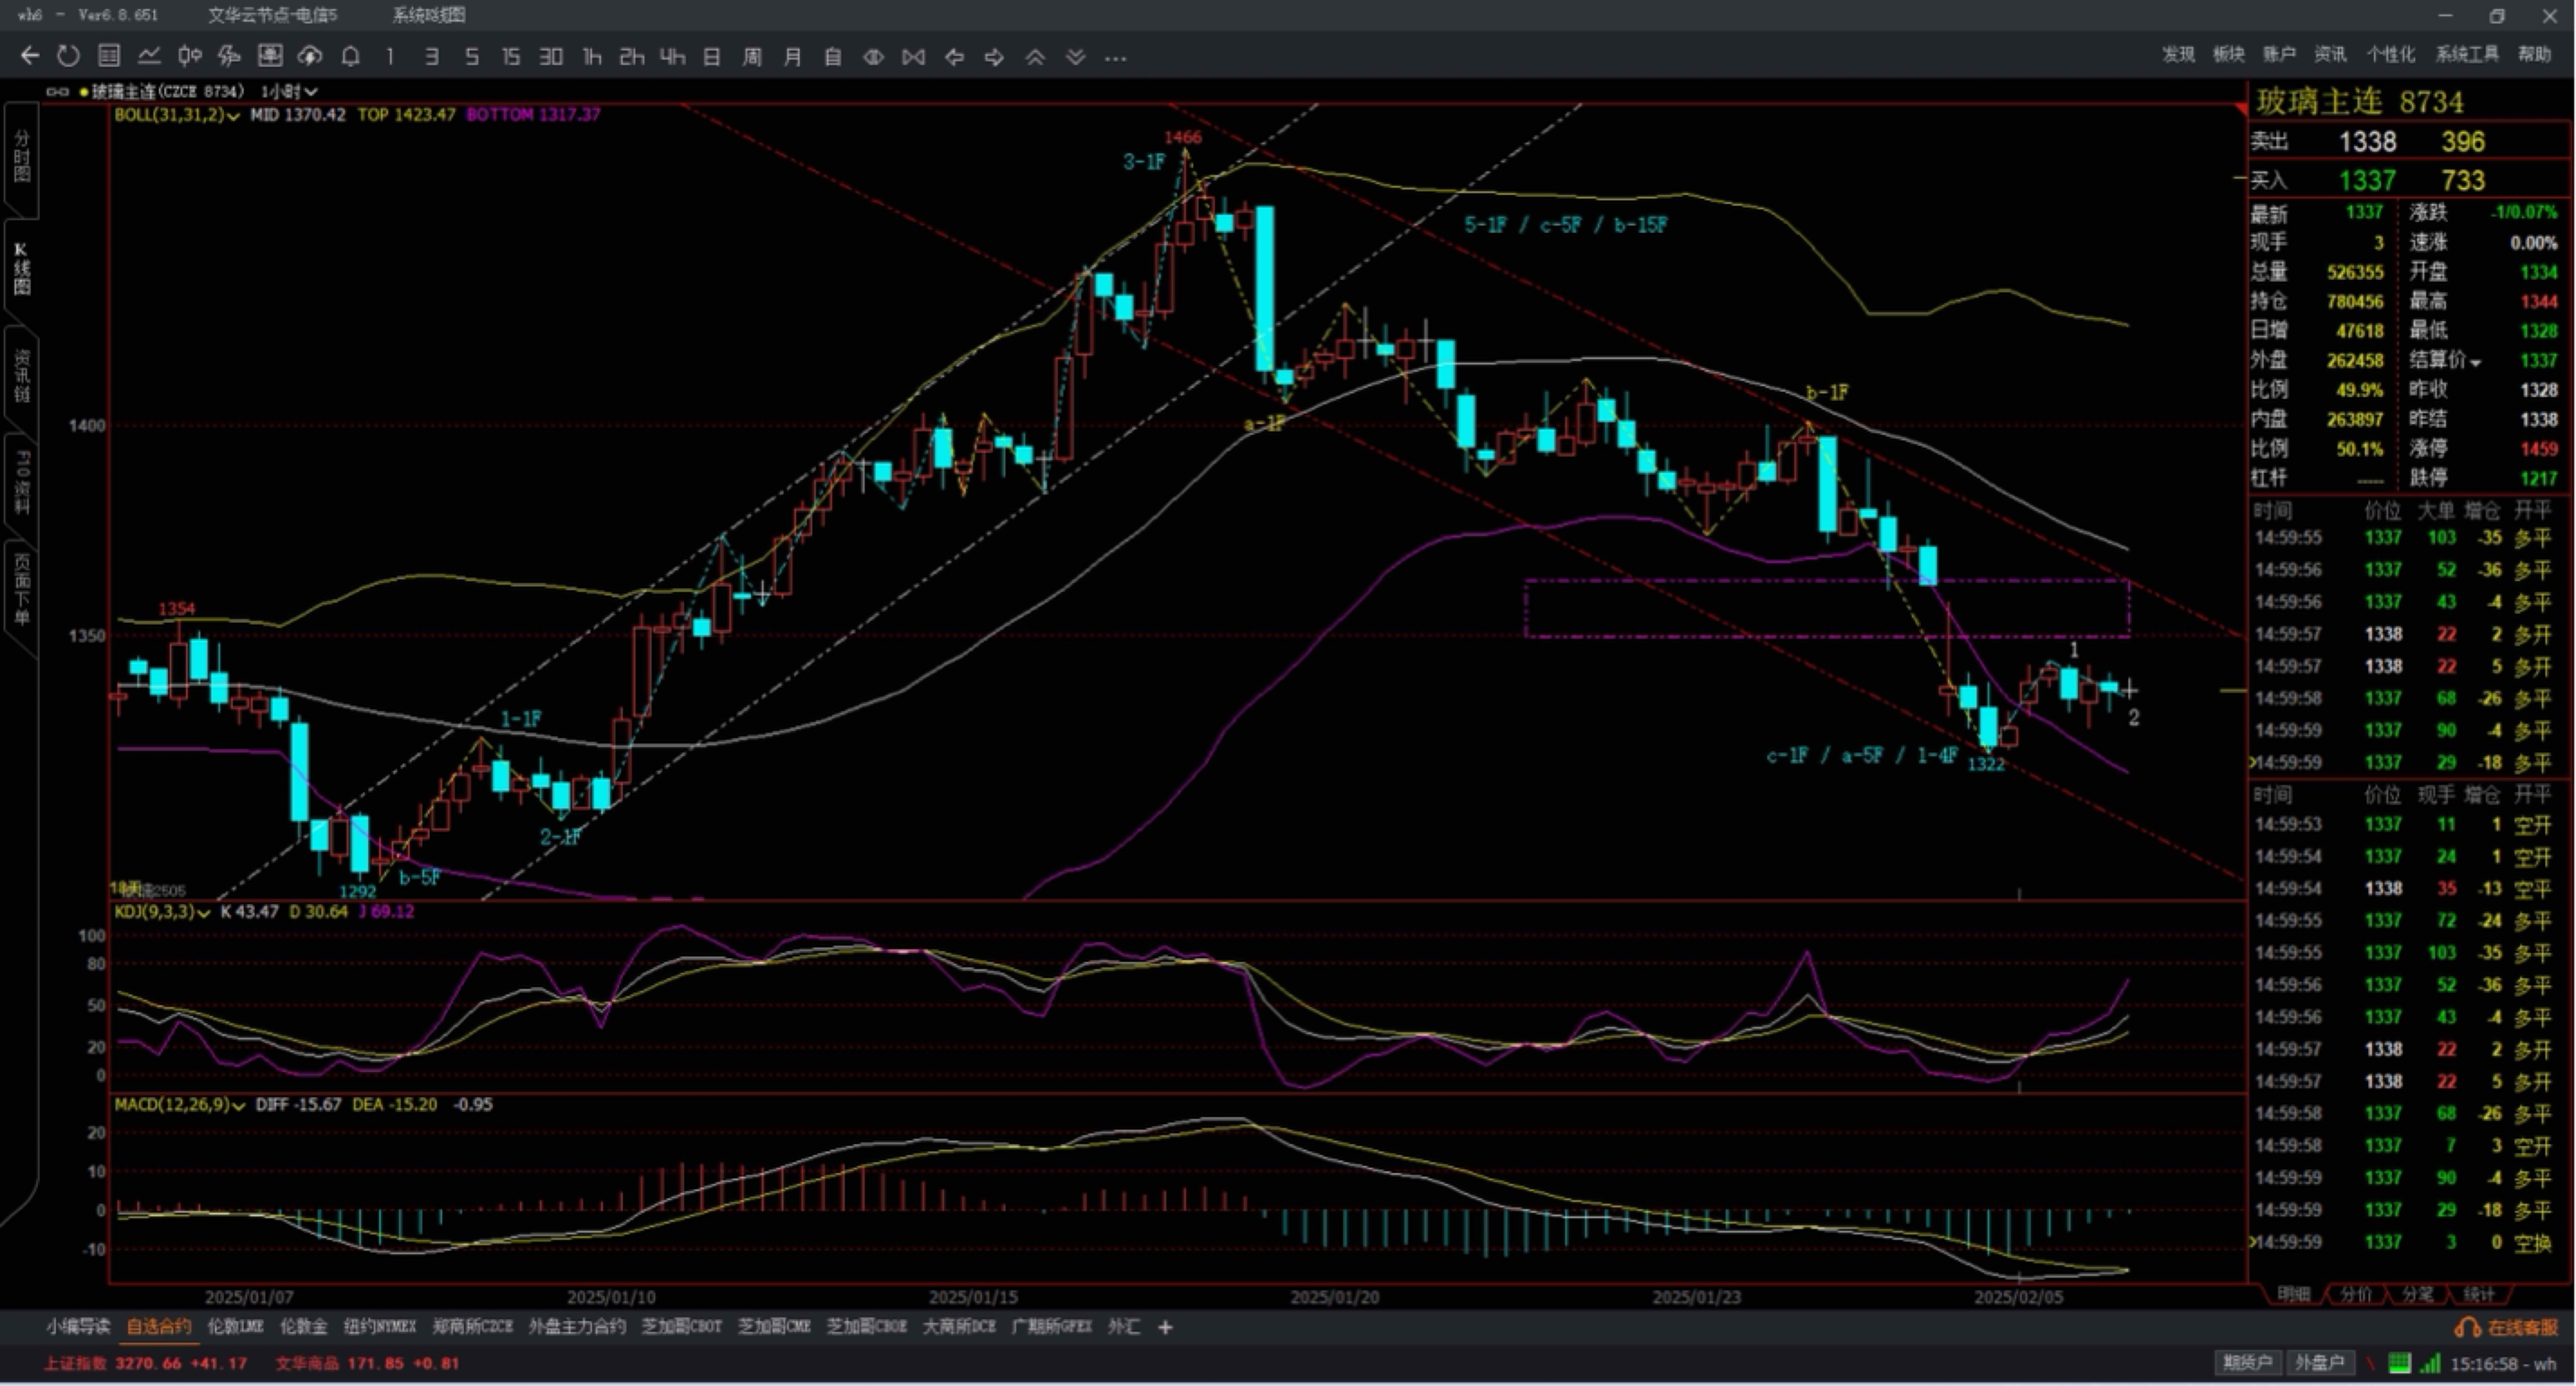Open the 1小时 period dropdown
The height and width of the screenshot is (1386, 2576).
coord(290,91)
